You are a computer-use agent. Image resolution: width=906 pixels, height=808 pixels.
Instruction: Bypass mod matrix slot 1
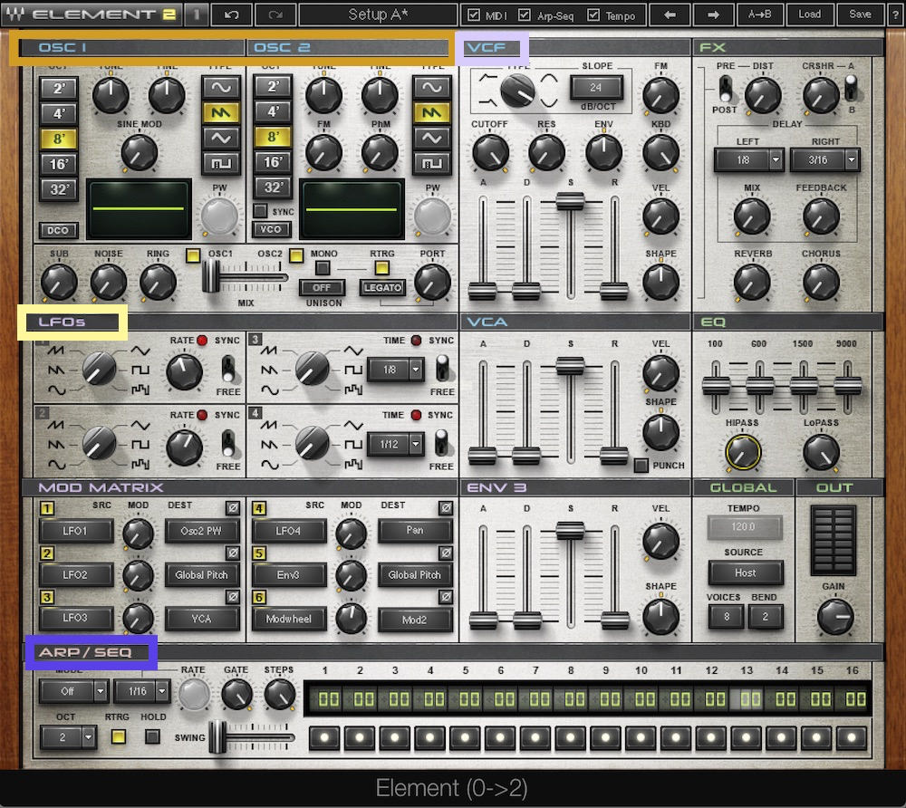[x=232, y=507]
